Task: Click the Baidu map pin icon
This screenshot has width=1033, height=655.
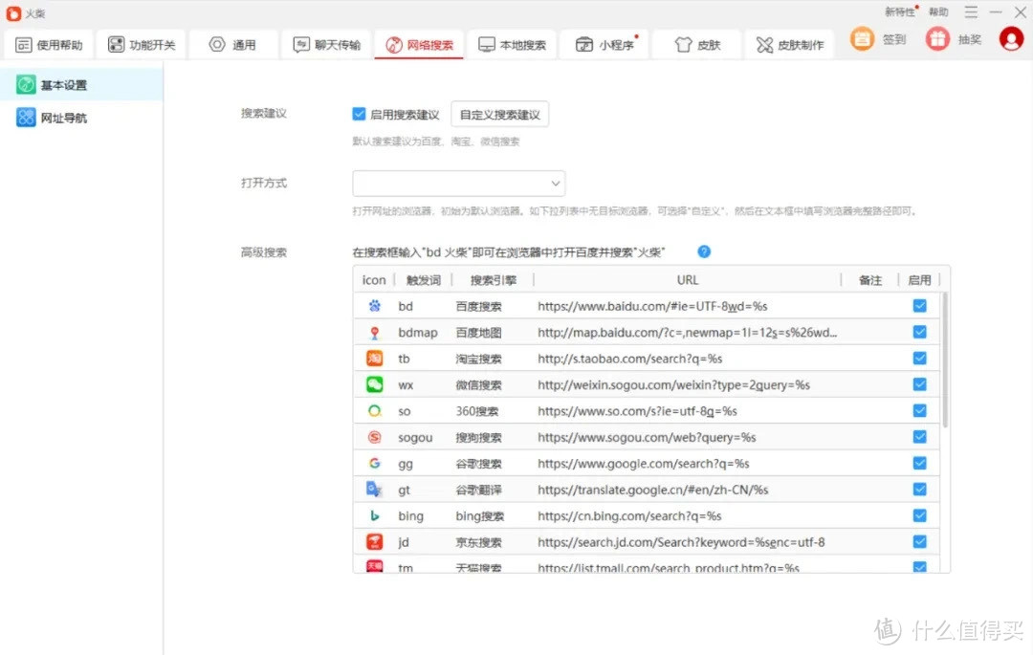Action: point(374,333)
